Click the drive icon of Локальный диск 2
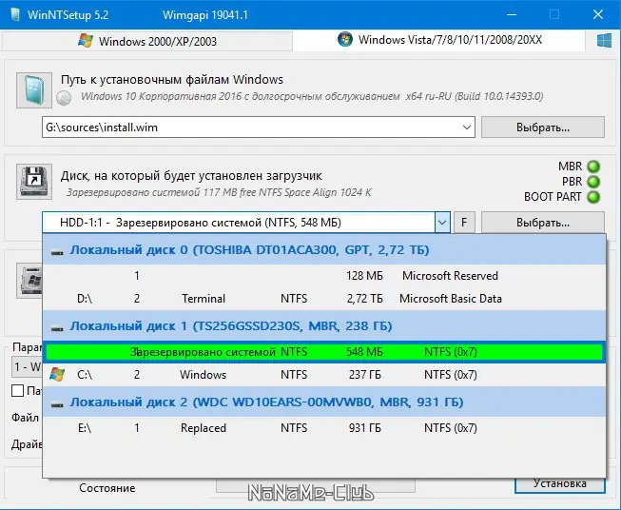 (x=57, y=403)
